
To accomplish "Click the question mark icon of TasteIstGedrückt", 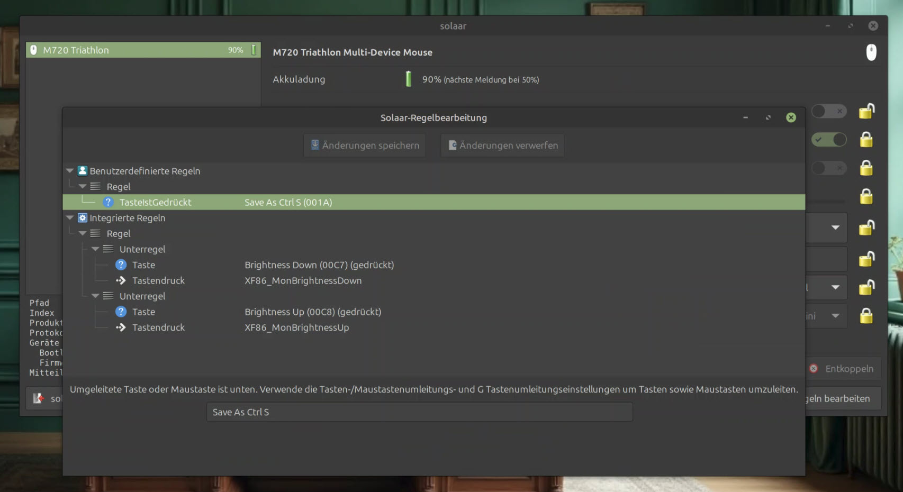I will tap(108, 202).
